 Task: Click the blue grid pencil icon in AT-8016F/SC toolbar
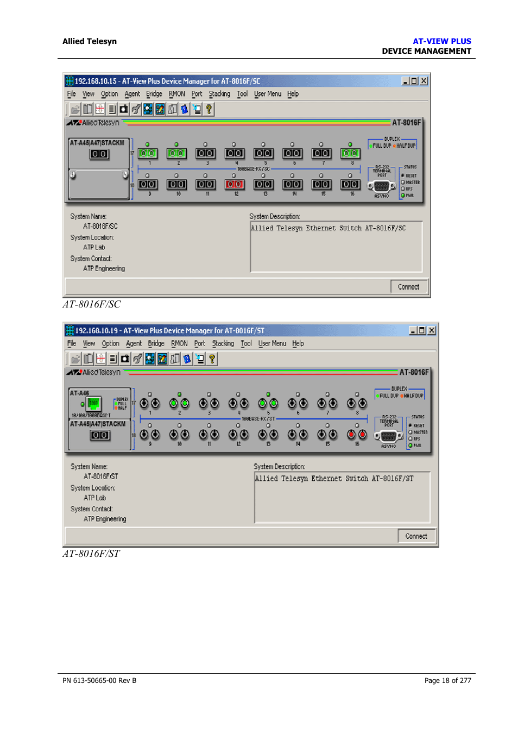(x=160, y=109)
